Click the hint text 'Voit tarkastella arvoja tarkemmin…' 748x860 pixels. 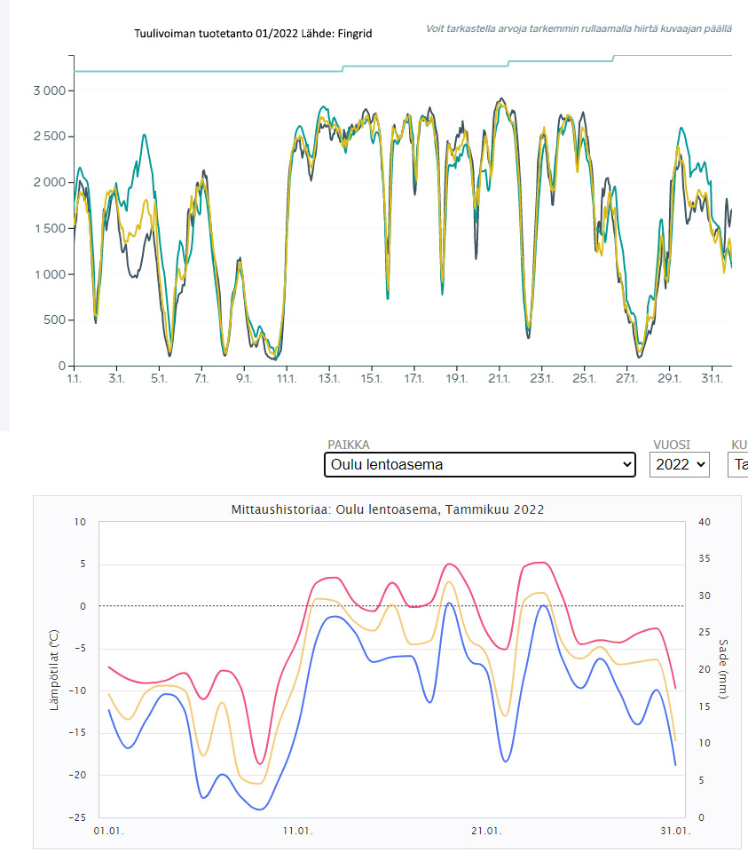point(579,28)
